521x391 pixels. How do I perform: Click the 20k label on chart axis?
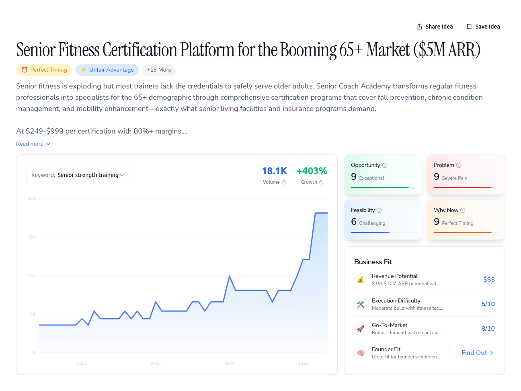click(x=31, y=198)
